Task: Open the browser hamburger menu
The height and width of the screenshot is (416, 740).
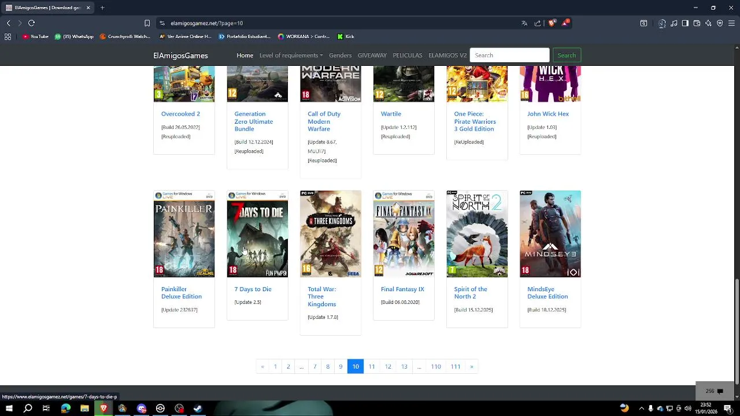Action: point(731,23)
